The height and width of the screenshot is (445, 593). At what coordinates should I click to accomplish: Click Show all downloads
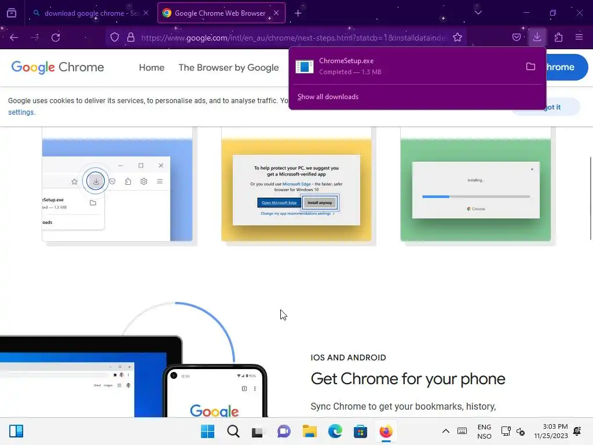[328, 97]
